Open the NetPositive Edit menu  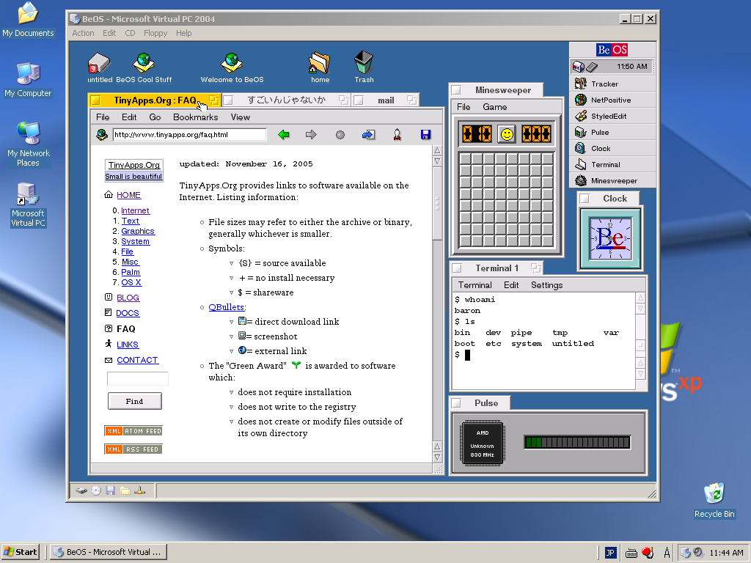(129, 117)
